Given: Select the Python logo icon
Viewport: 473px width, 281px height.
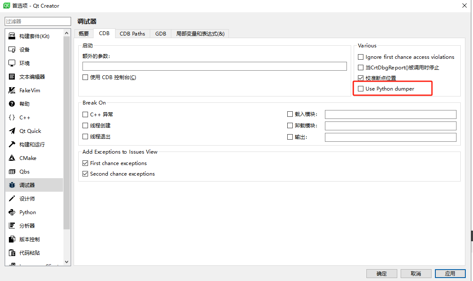Looking at the screenshot, I should [x=12, y=212].
